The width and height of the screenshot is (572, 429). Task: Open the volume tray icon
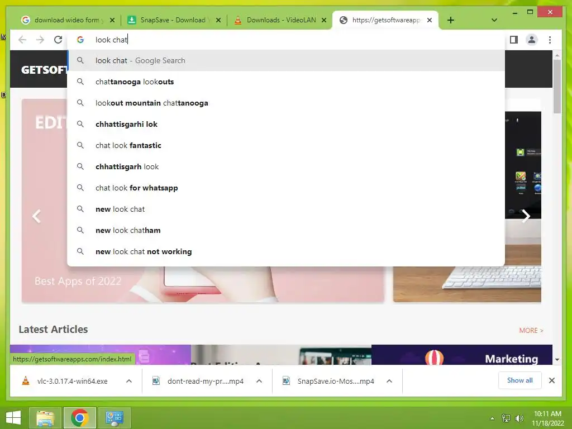519,418
